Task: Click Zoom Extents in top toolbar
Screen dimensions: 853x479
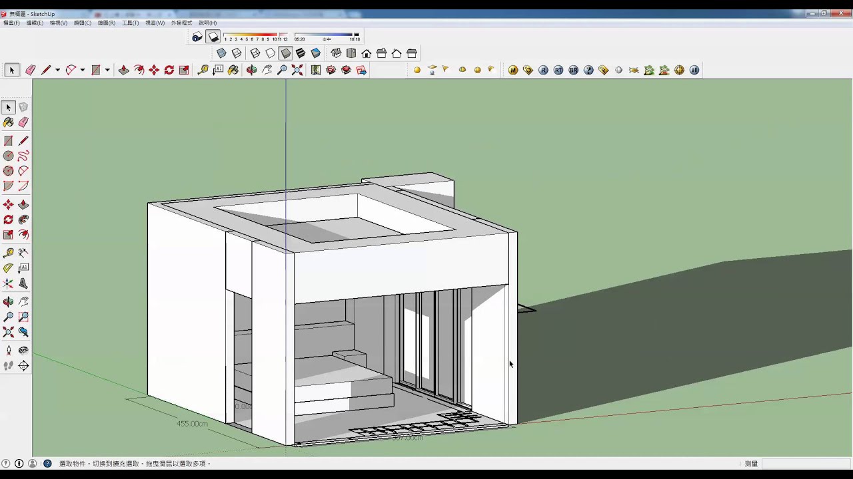Action: coord(297,70)
